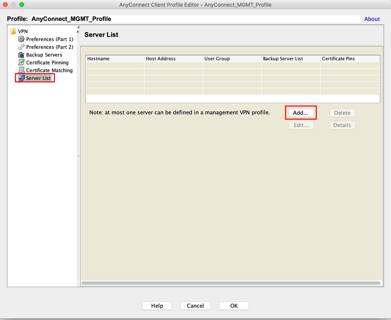The width and height of the screenshot is (391, 320).
Task: Click the Server List icon
Action: point(21,78)
